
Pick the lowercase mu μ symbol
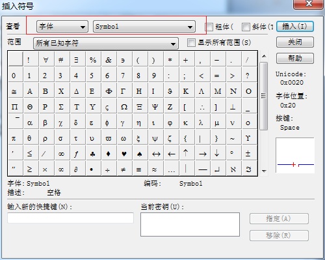point(216,123)
